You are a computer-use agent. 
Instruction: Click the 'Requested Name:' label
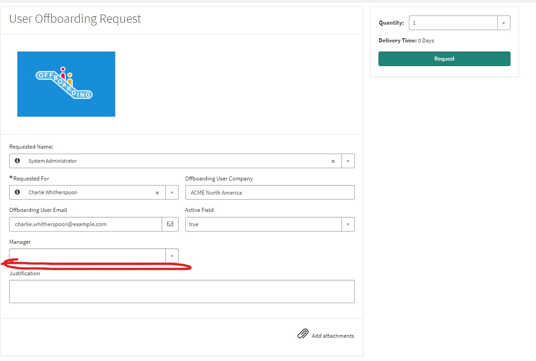point(31,146)
